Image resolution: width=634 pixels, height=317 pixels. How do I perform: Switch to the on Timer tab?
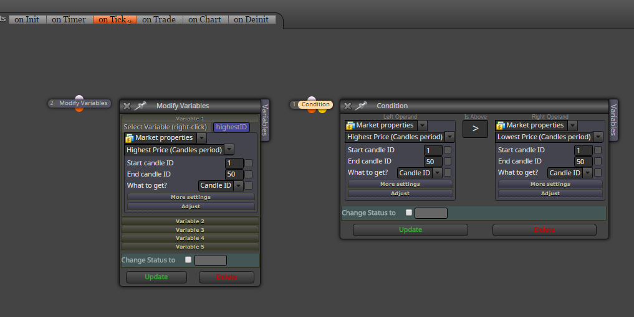pos(69,19)
